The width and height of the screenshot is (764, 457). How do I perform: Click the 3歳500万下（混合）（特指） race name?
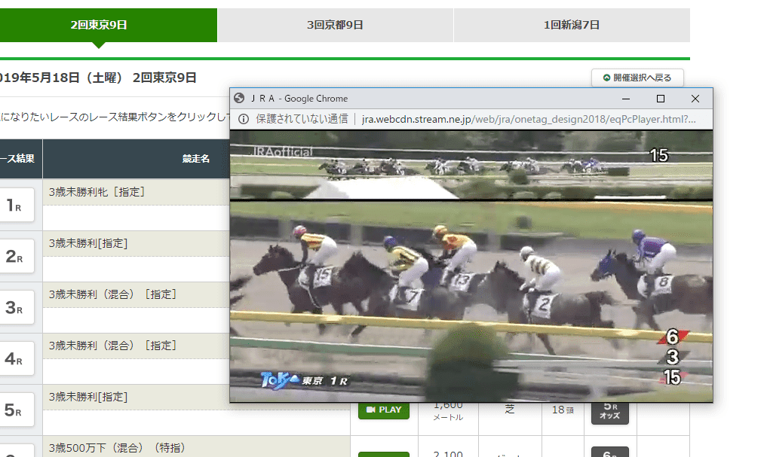click(x=117, y=448)
